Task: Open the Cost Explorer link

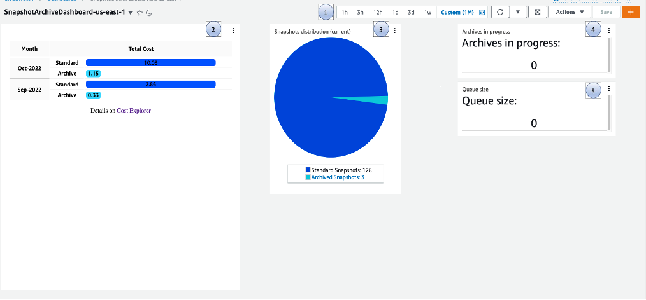Action: click(134, 111)
